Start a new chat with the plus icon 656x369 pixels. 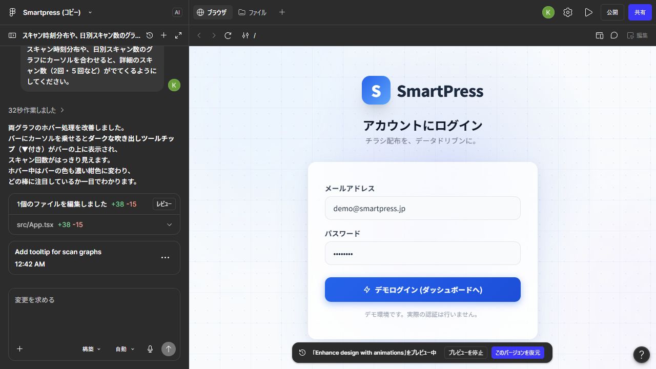click(x=164, y=35)
